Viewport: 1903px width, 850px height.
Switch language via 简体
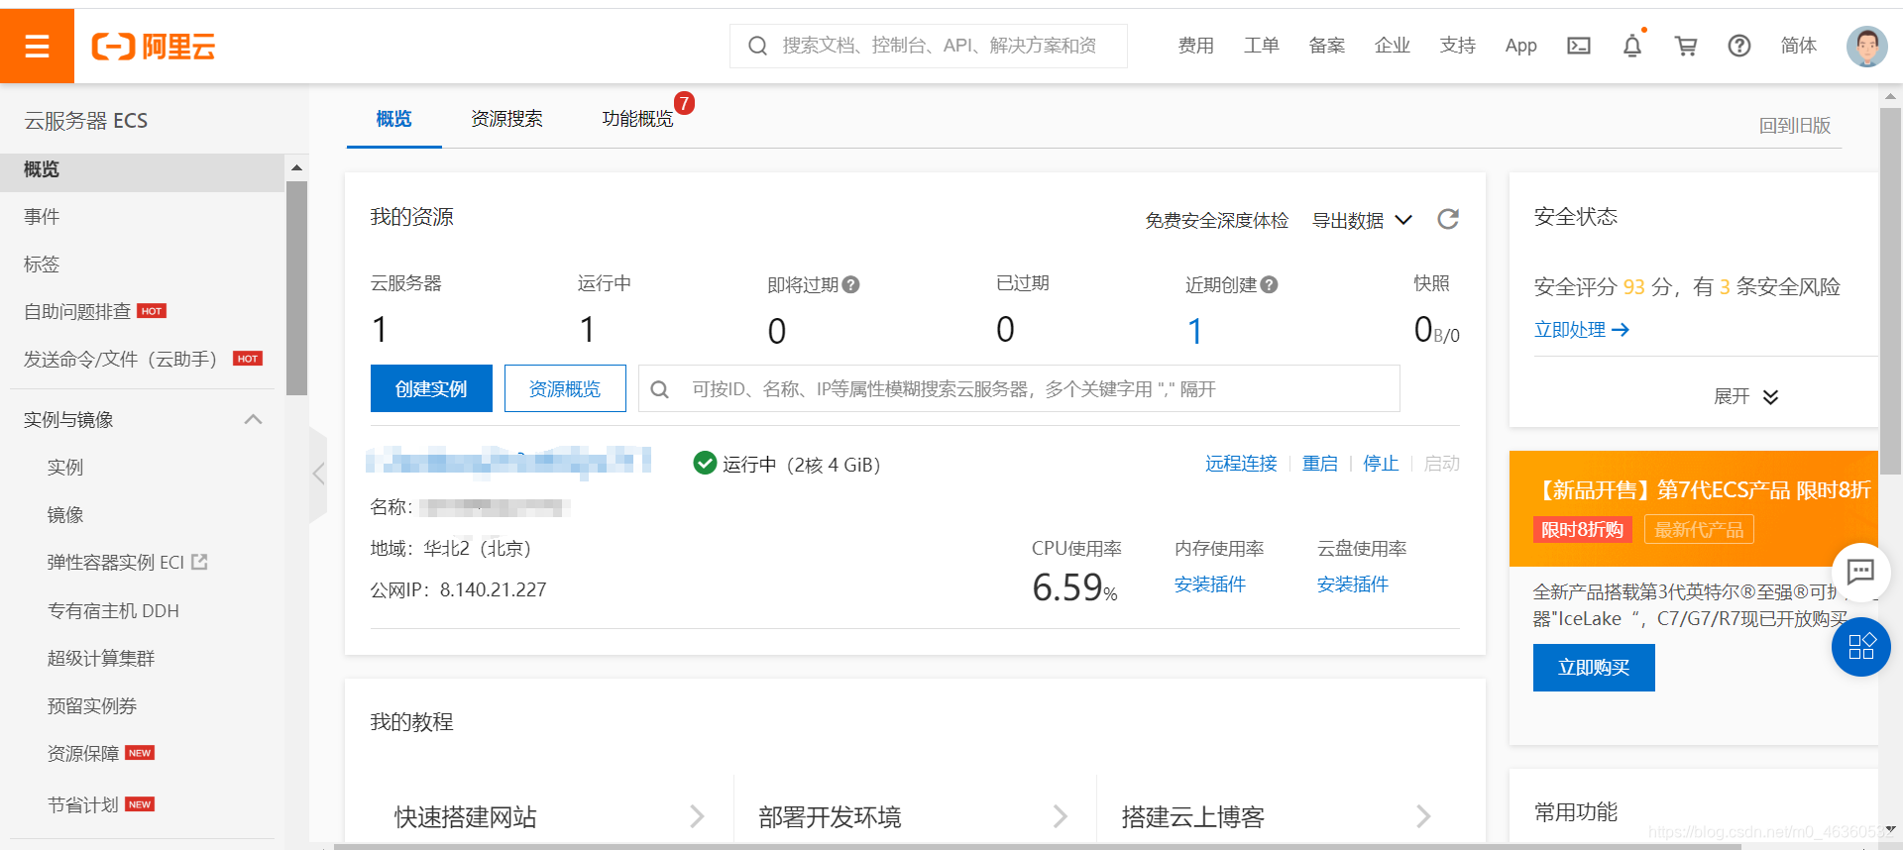point(1798,46)
